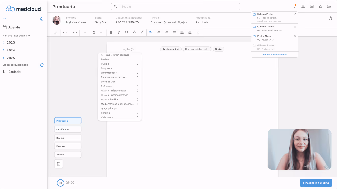Switch to the Recibo tab

pos(68,138)
